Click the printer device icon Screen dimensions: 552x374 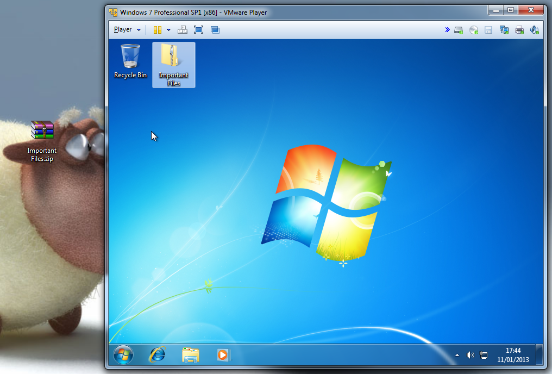519,30
